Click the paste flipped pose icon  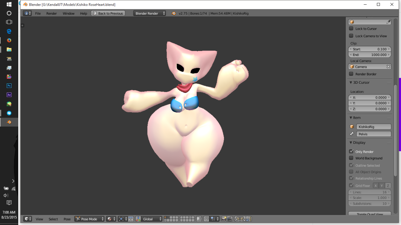pos(249,219)
